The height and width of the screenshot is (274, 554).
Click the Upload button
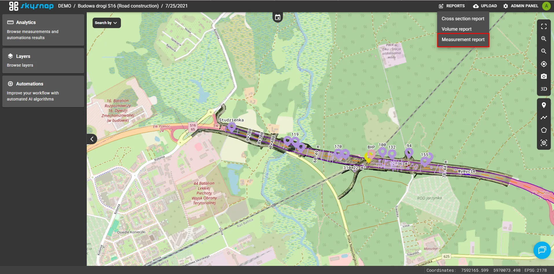485,6
